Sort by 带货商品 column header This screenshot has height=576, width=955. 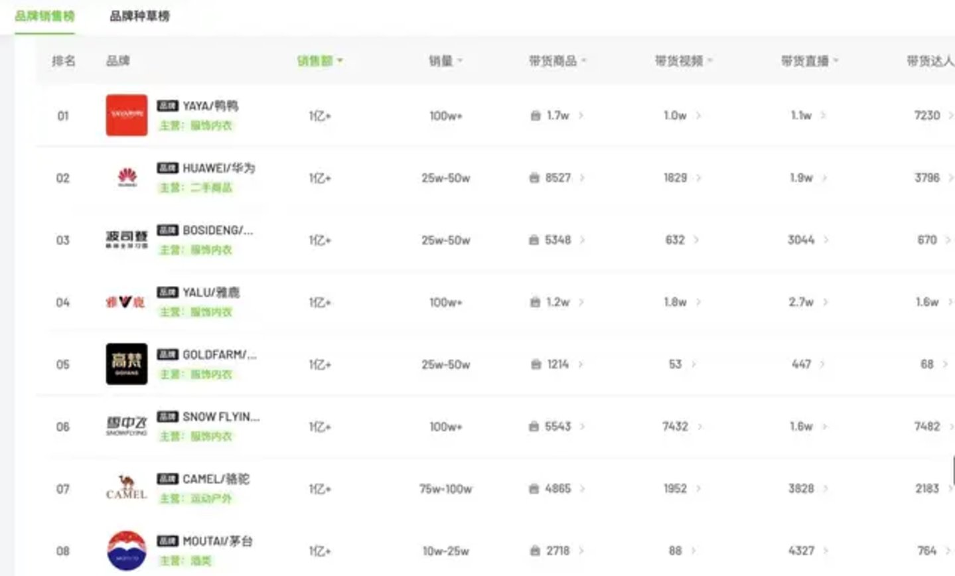[557, 61]
